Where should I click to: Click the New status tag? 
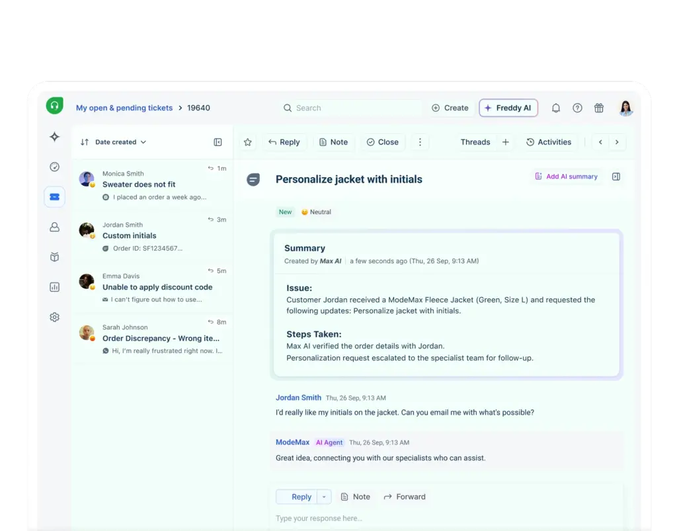[x=285, y=212]
